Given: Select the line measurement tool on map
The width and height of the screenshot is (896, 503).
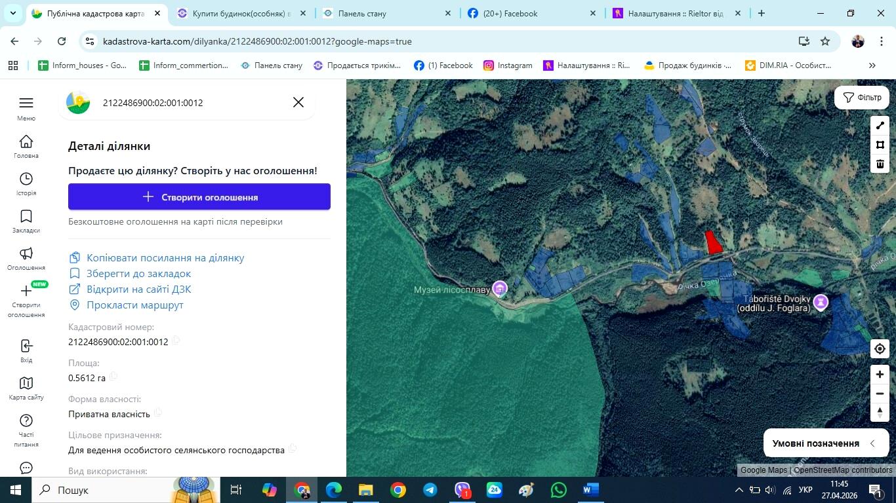Looking at the screenshot, I should point(880,126).
